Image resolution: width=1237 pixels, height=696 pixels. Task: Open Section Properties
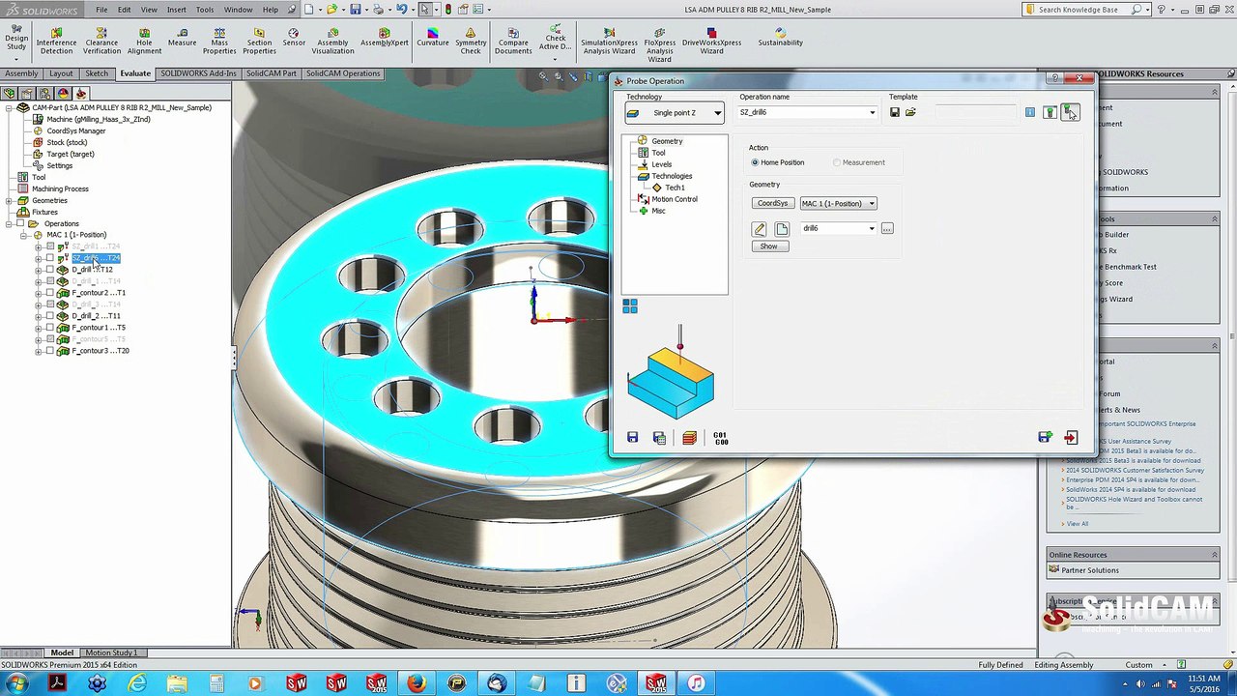[259, 41]
